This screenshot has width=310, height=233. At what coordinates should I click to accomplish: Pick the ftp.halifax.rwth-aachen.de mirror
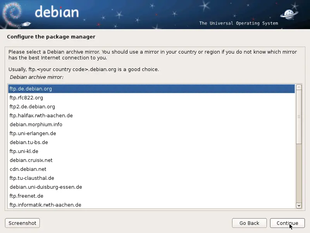click(152, 115)
